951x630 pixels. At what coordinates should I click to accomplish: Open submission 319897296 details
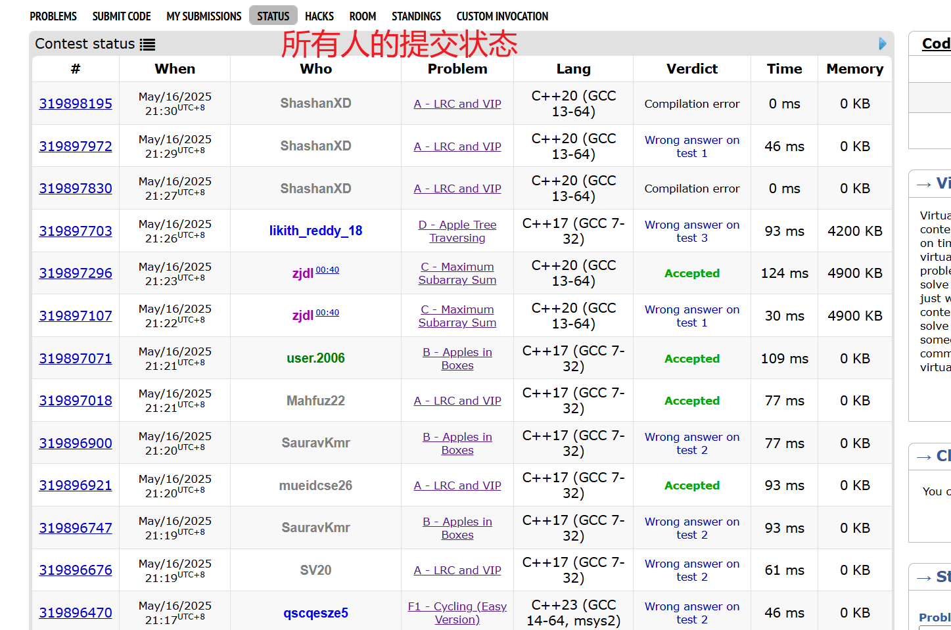(76, 273)
